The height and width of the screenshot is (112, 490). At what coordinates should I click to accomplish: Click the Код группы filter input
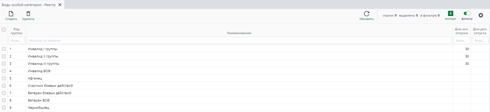tap(17, 40)
